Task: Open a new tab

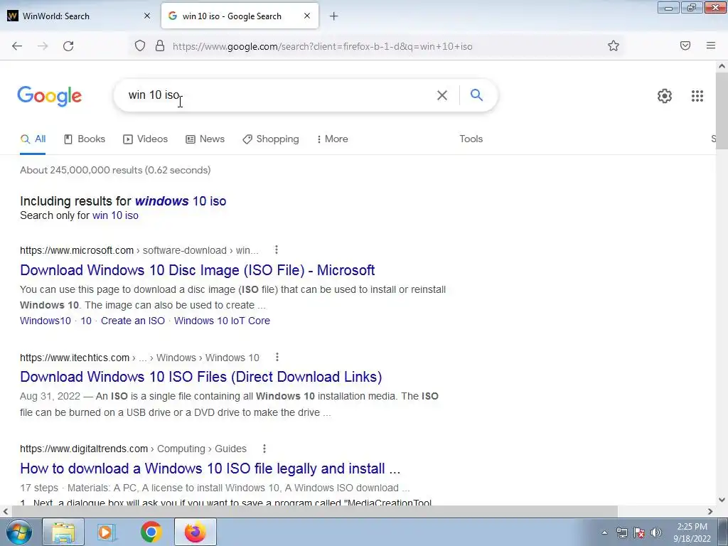Action: pos(333,16)
